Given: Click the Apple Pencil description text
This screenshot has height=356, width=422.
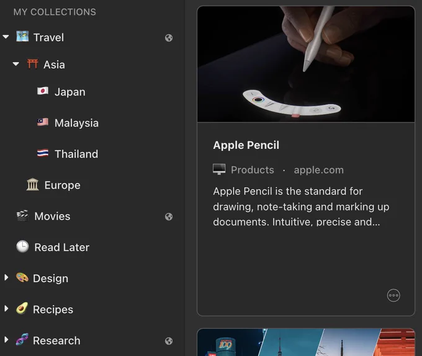Looking at the screenshot, I should (x=301, y=207).
